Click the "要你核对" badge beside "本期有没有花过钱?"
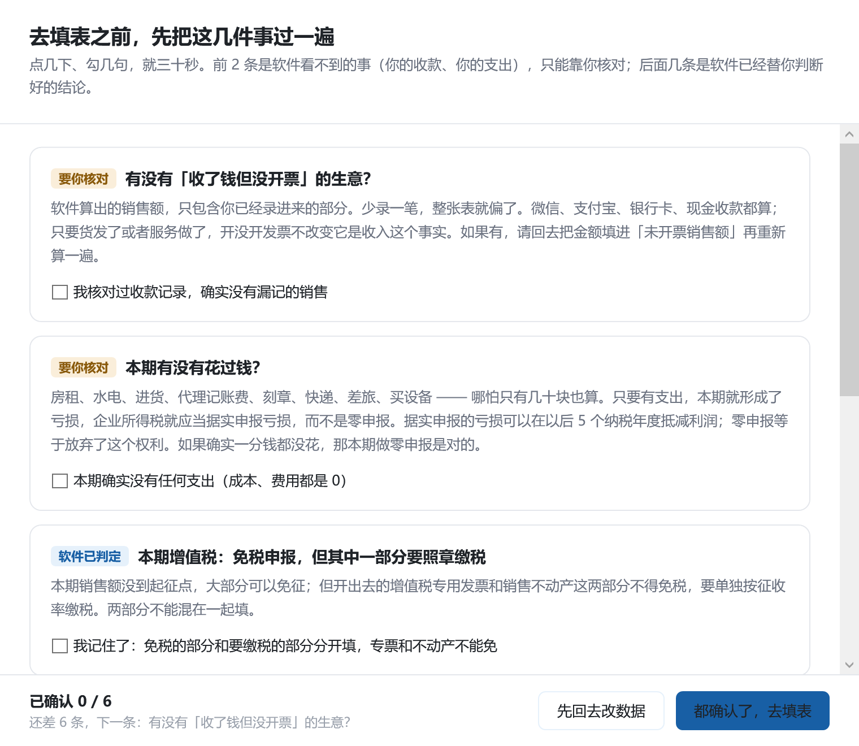The height and width of the screenshot is (746, 859). click(84, 368)
